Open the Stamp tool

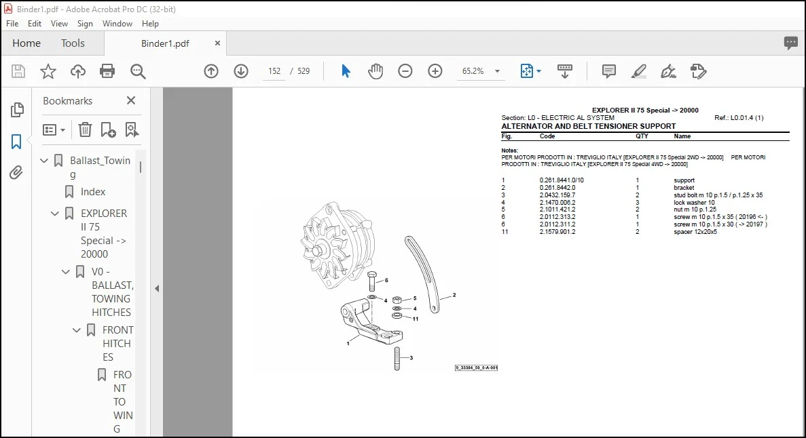698,71
